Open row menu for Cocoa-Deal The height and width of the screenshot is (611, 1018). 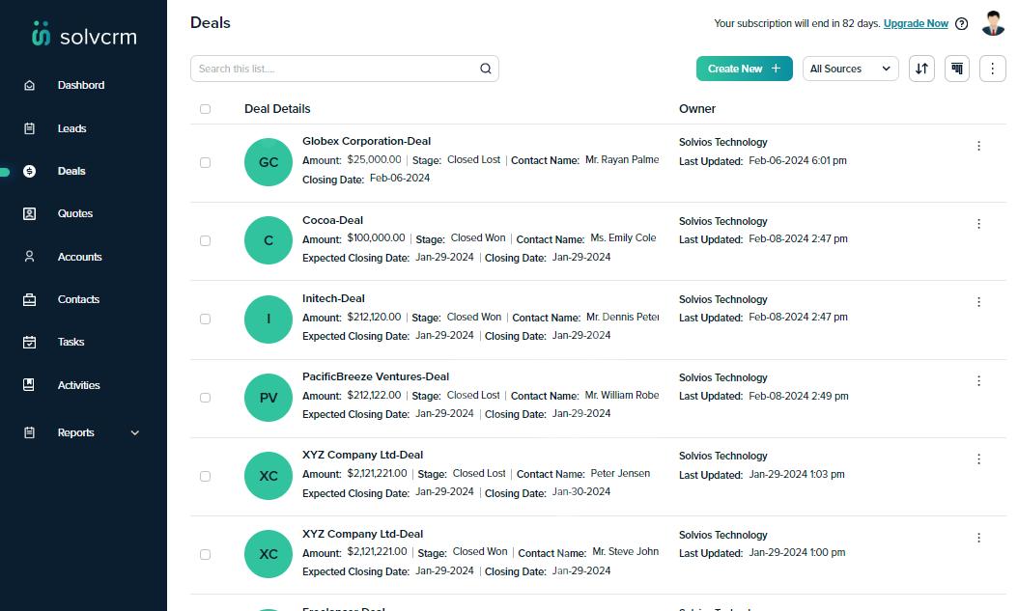(x=979, y=224)
